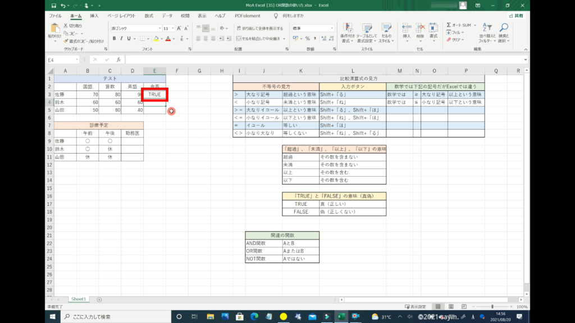Viewport: 575px width, 323px height.
Task: Click the Paste (貼り付け) icon
Action: click(x=54, y=28)
